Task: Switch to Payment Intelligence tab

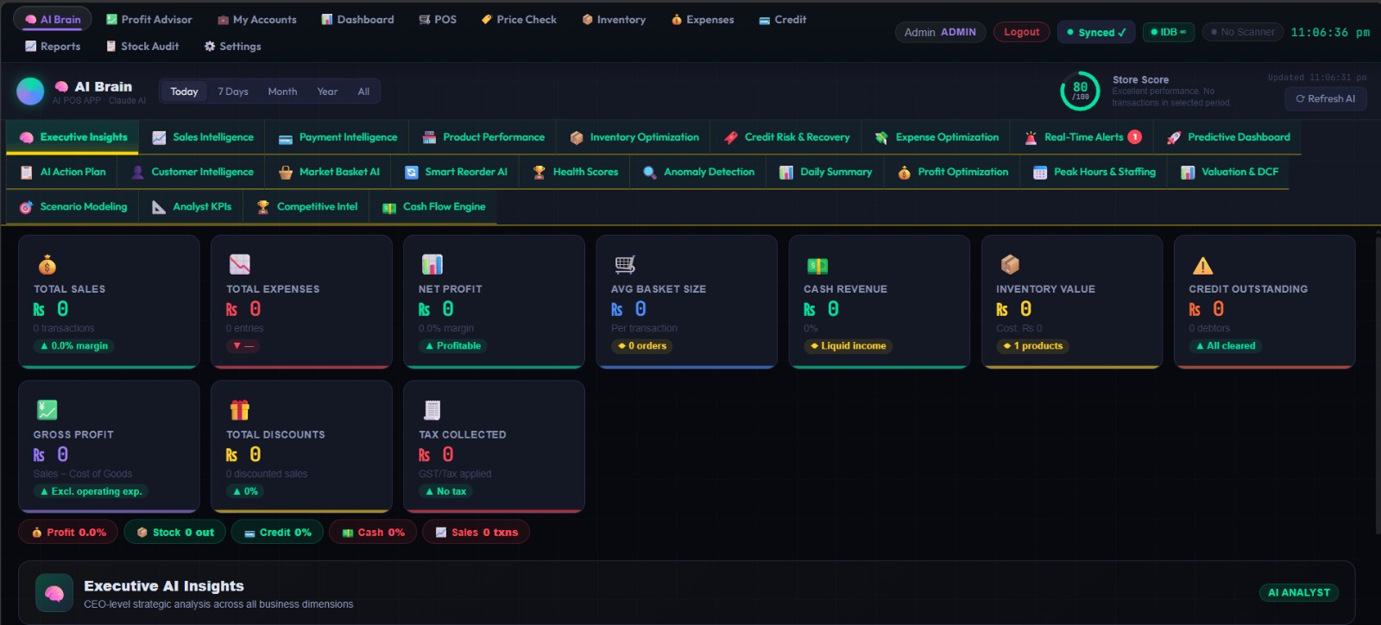Action: [x=337, y=137]
